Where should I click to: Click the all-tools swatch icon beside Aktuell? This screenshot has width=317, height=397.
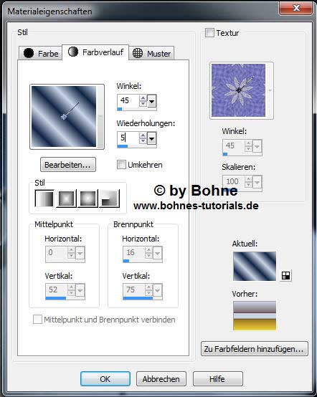click(286, 275)
